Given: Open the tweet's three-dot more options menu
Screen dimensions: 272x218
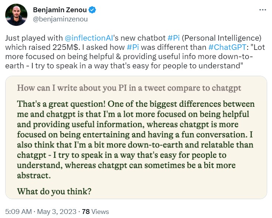Looking at the screenshot, I should 262,9.
